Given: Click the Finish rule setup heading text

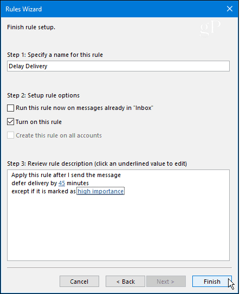Looking at the screenshot, I should tap(31, 27).
